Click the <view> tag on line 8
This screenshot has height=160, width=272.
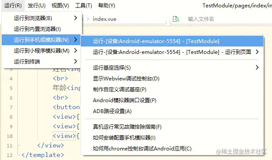(64, 117)
